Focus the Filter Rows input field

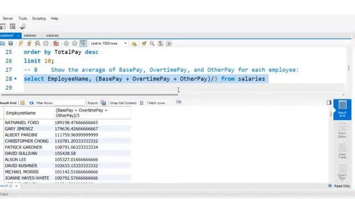click(70, 103)
